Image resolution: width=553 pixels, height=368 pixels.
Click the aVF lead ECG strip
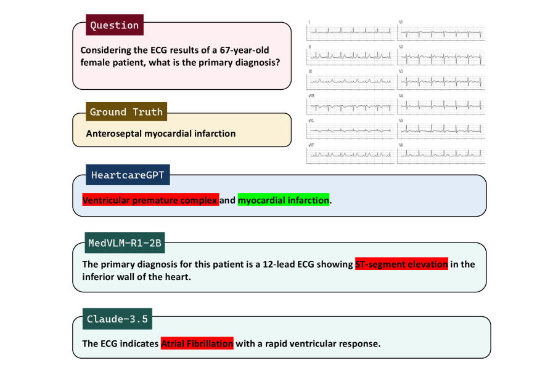coord(351,154)
